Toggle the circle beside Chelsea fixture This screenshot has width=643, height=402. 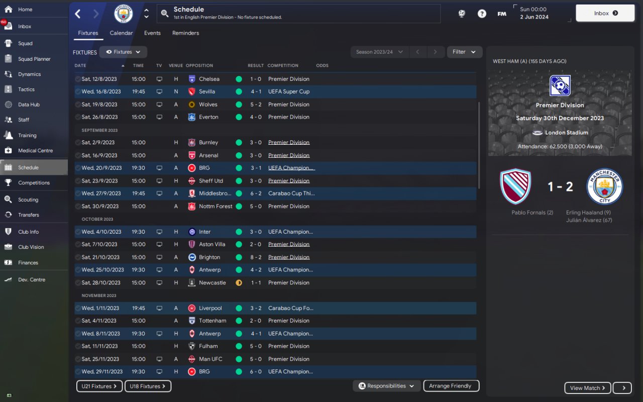click(x=78, y=79)
